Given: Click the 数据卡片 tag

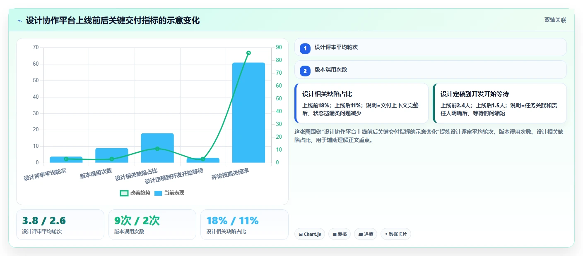Looking at the screenshot, I should (x=396, y=234).
